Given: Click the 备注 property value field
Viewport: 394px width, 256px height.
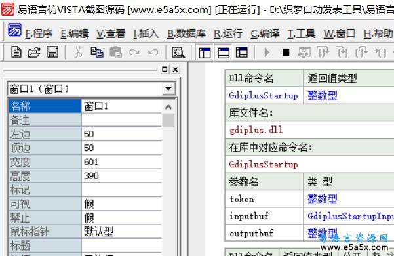Looking at the screenshot, I should 122,120.
